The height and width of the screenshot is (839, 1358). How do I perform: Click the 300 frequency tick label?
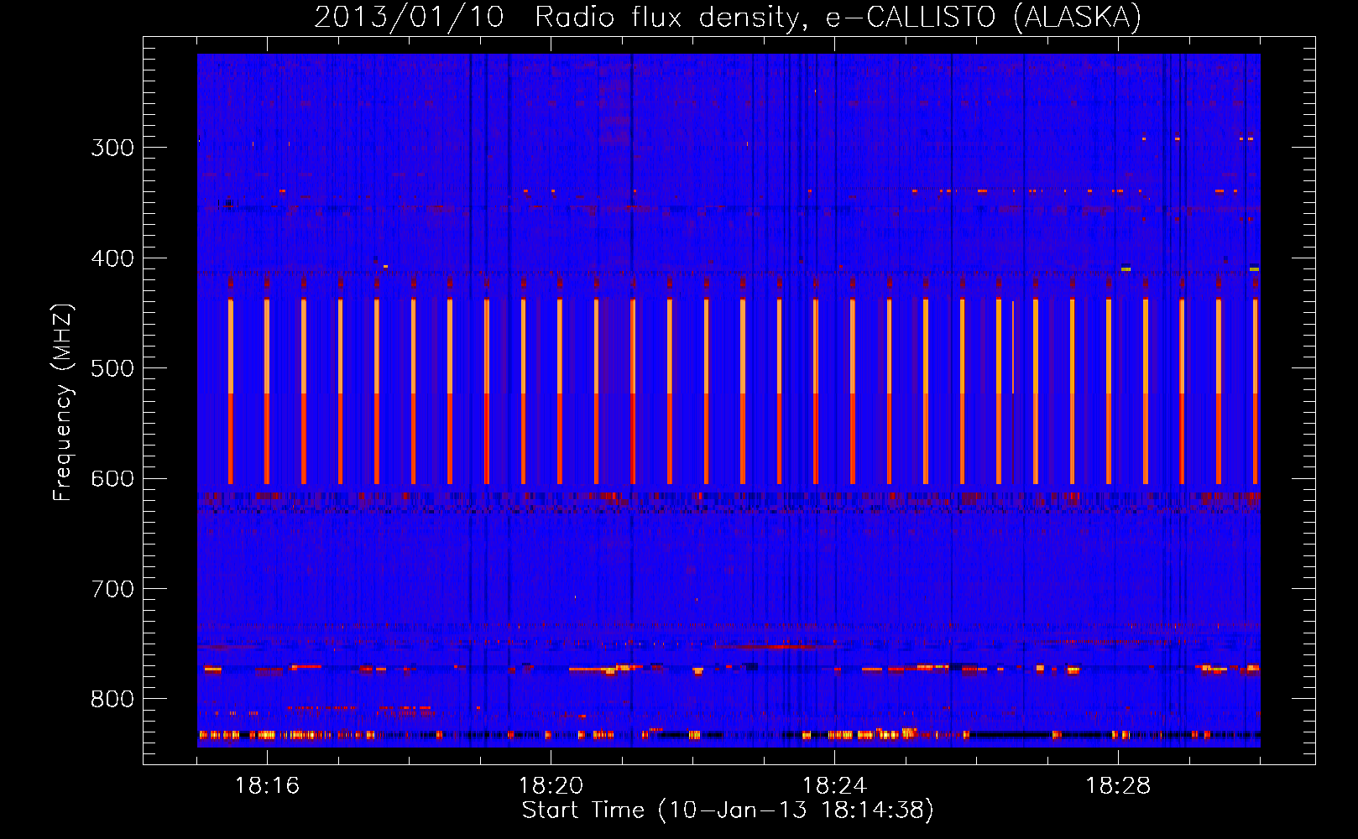click(x=112, y=148)
